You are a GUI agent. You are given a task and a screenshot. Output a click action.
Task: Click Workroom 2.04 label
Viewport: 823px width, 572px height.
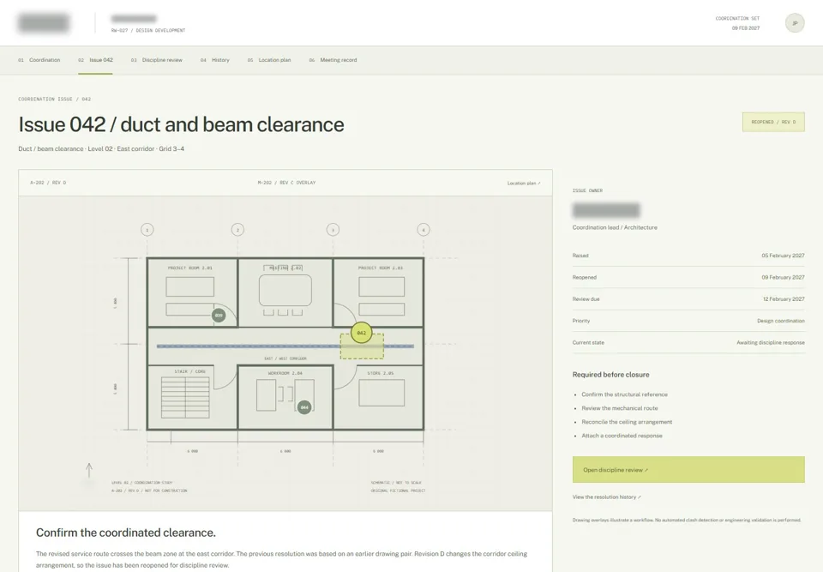tap(285, 373)
